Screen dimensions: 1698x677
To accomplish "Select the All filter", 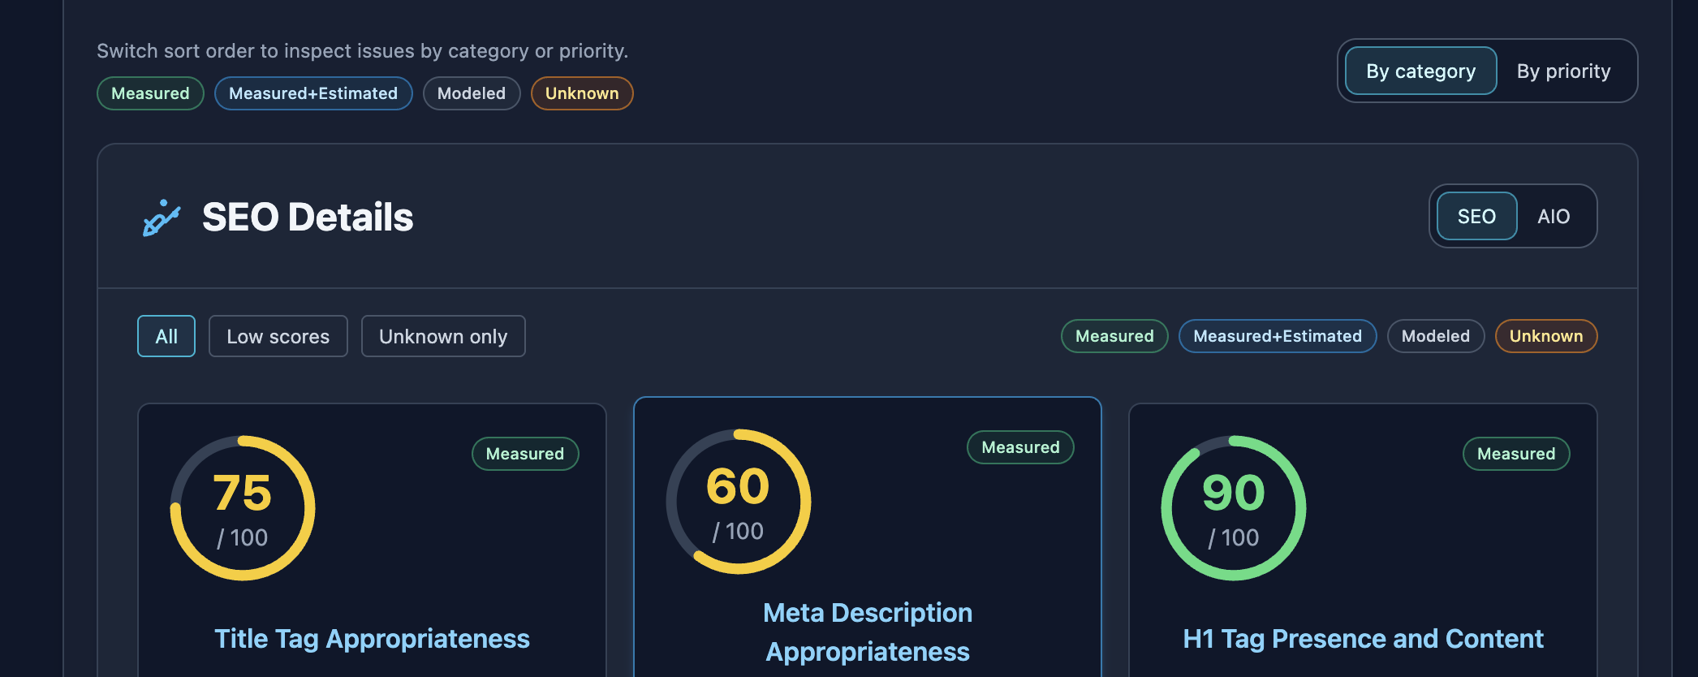I will tap(166, 335).
